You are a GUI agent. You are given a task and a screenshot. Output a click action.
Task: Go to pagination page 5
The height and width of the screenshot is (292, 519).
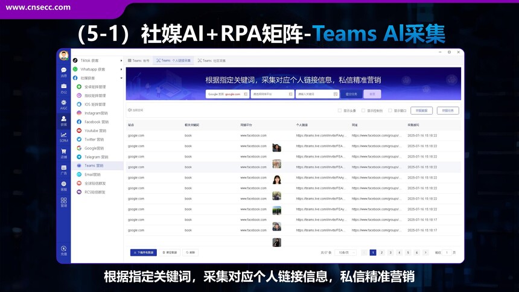(x=408, y=253)
